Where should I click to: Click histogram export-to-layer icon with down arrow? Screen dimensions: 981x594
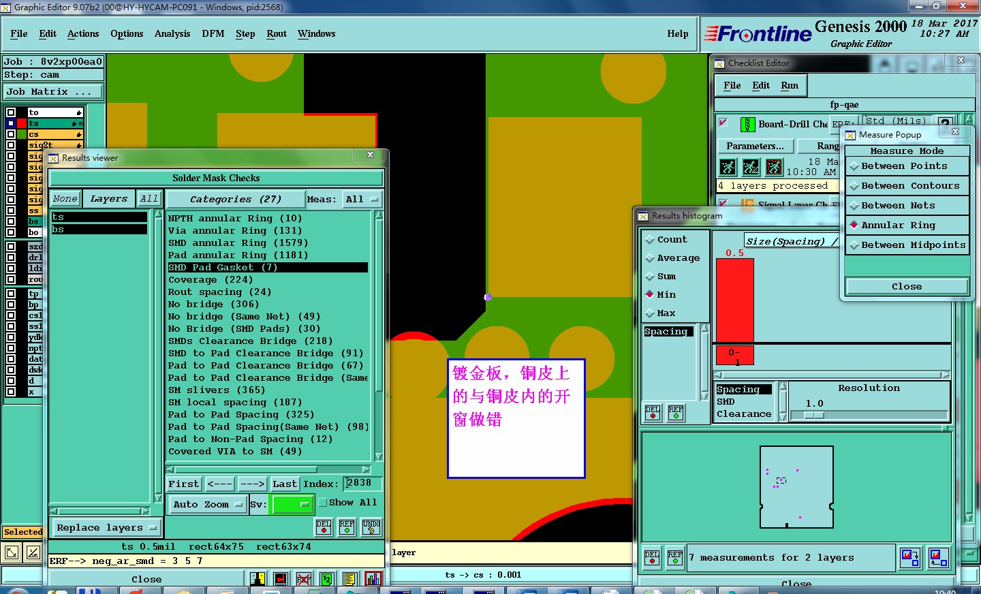click(910, 558)
